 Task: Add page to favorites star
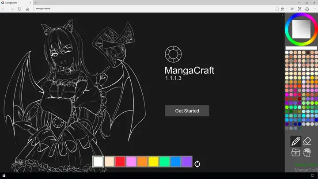282,9
